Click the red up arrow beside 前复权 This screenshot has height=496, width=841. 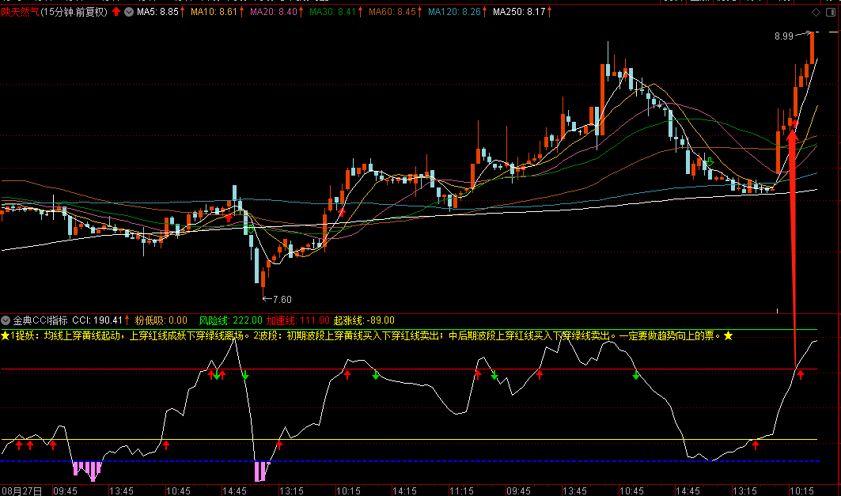(116, 12)
